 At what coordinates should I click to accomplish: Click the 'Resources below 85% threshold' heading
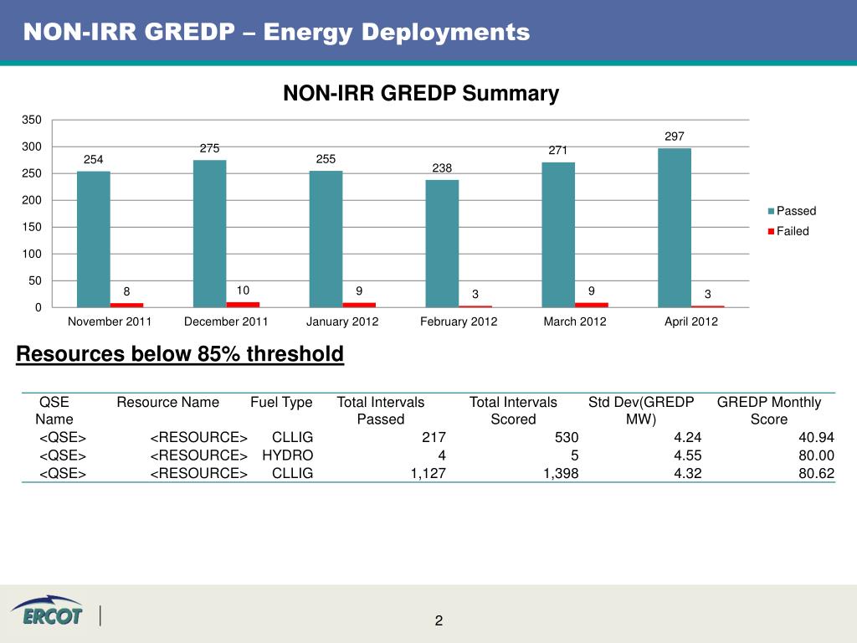[x=180, y=354]
